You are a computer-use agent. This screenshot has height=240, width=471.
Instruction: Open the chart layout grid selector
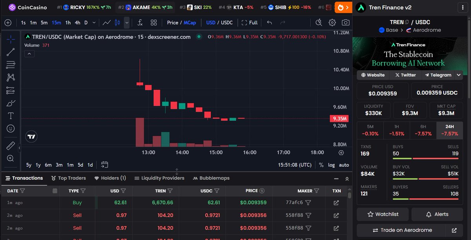[153, 23]
